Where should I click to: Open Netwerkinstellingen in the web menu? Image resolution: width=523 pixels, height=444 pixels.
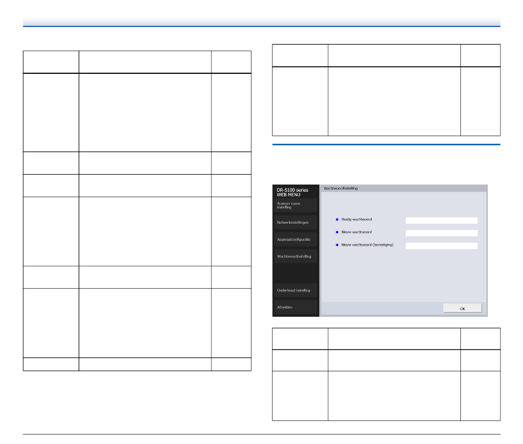coord(296,223)
